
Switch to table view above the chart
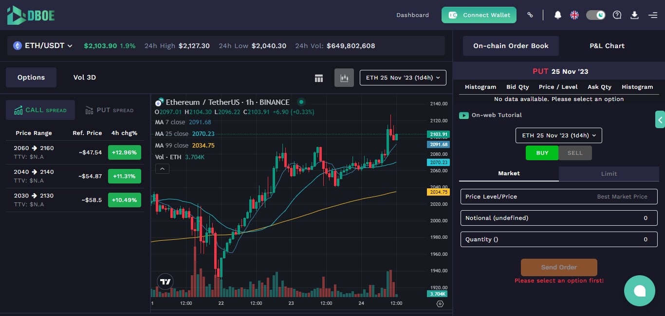[319, 77]
